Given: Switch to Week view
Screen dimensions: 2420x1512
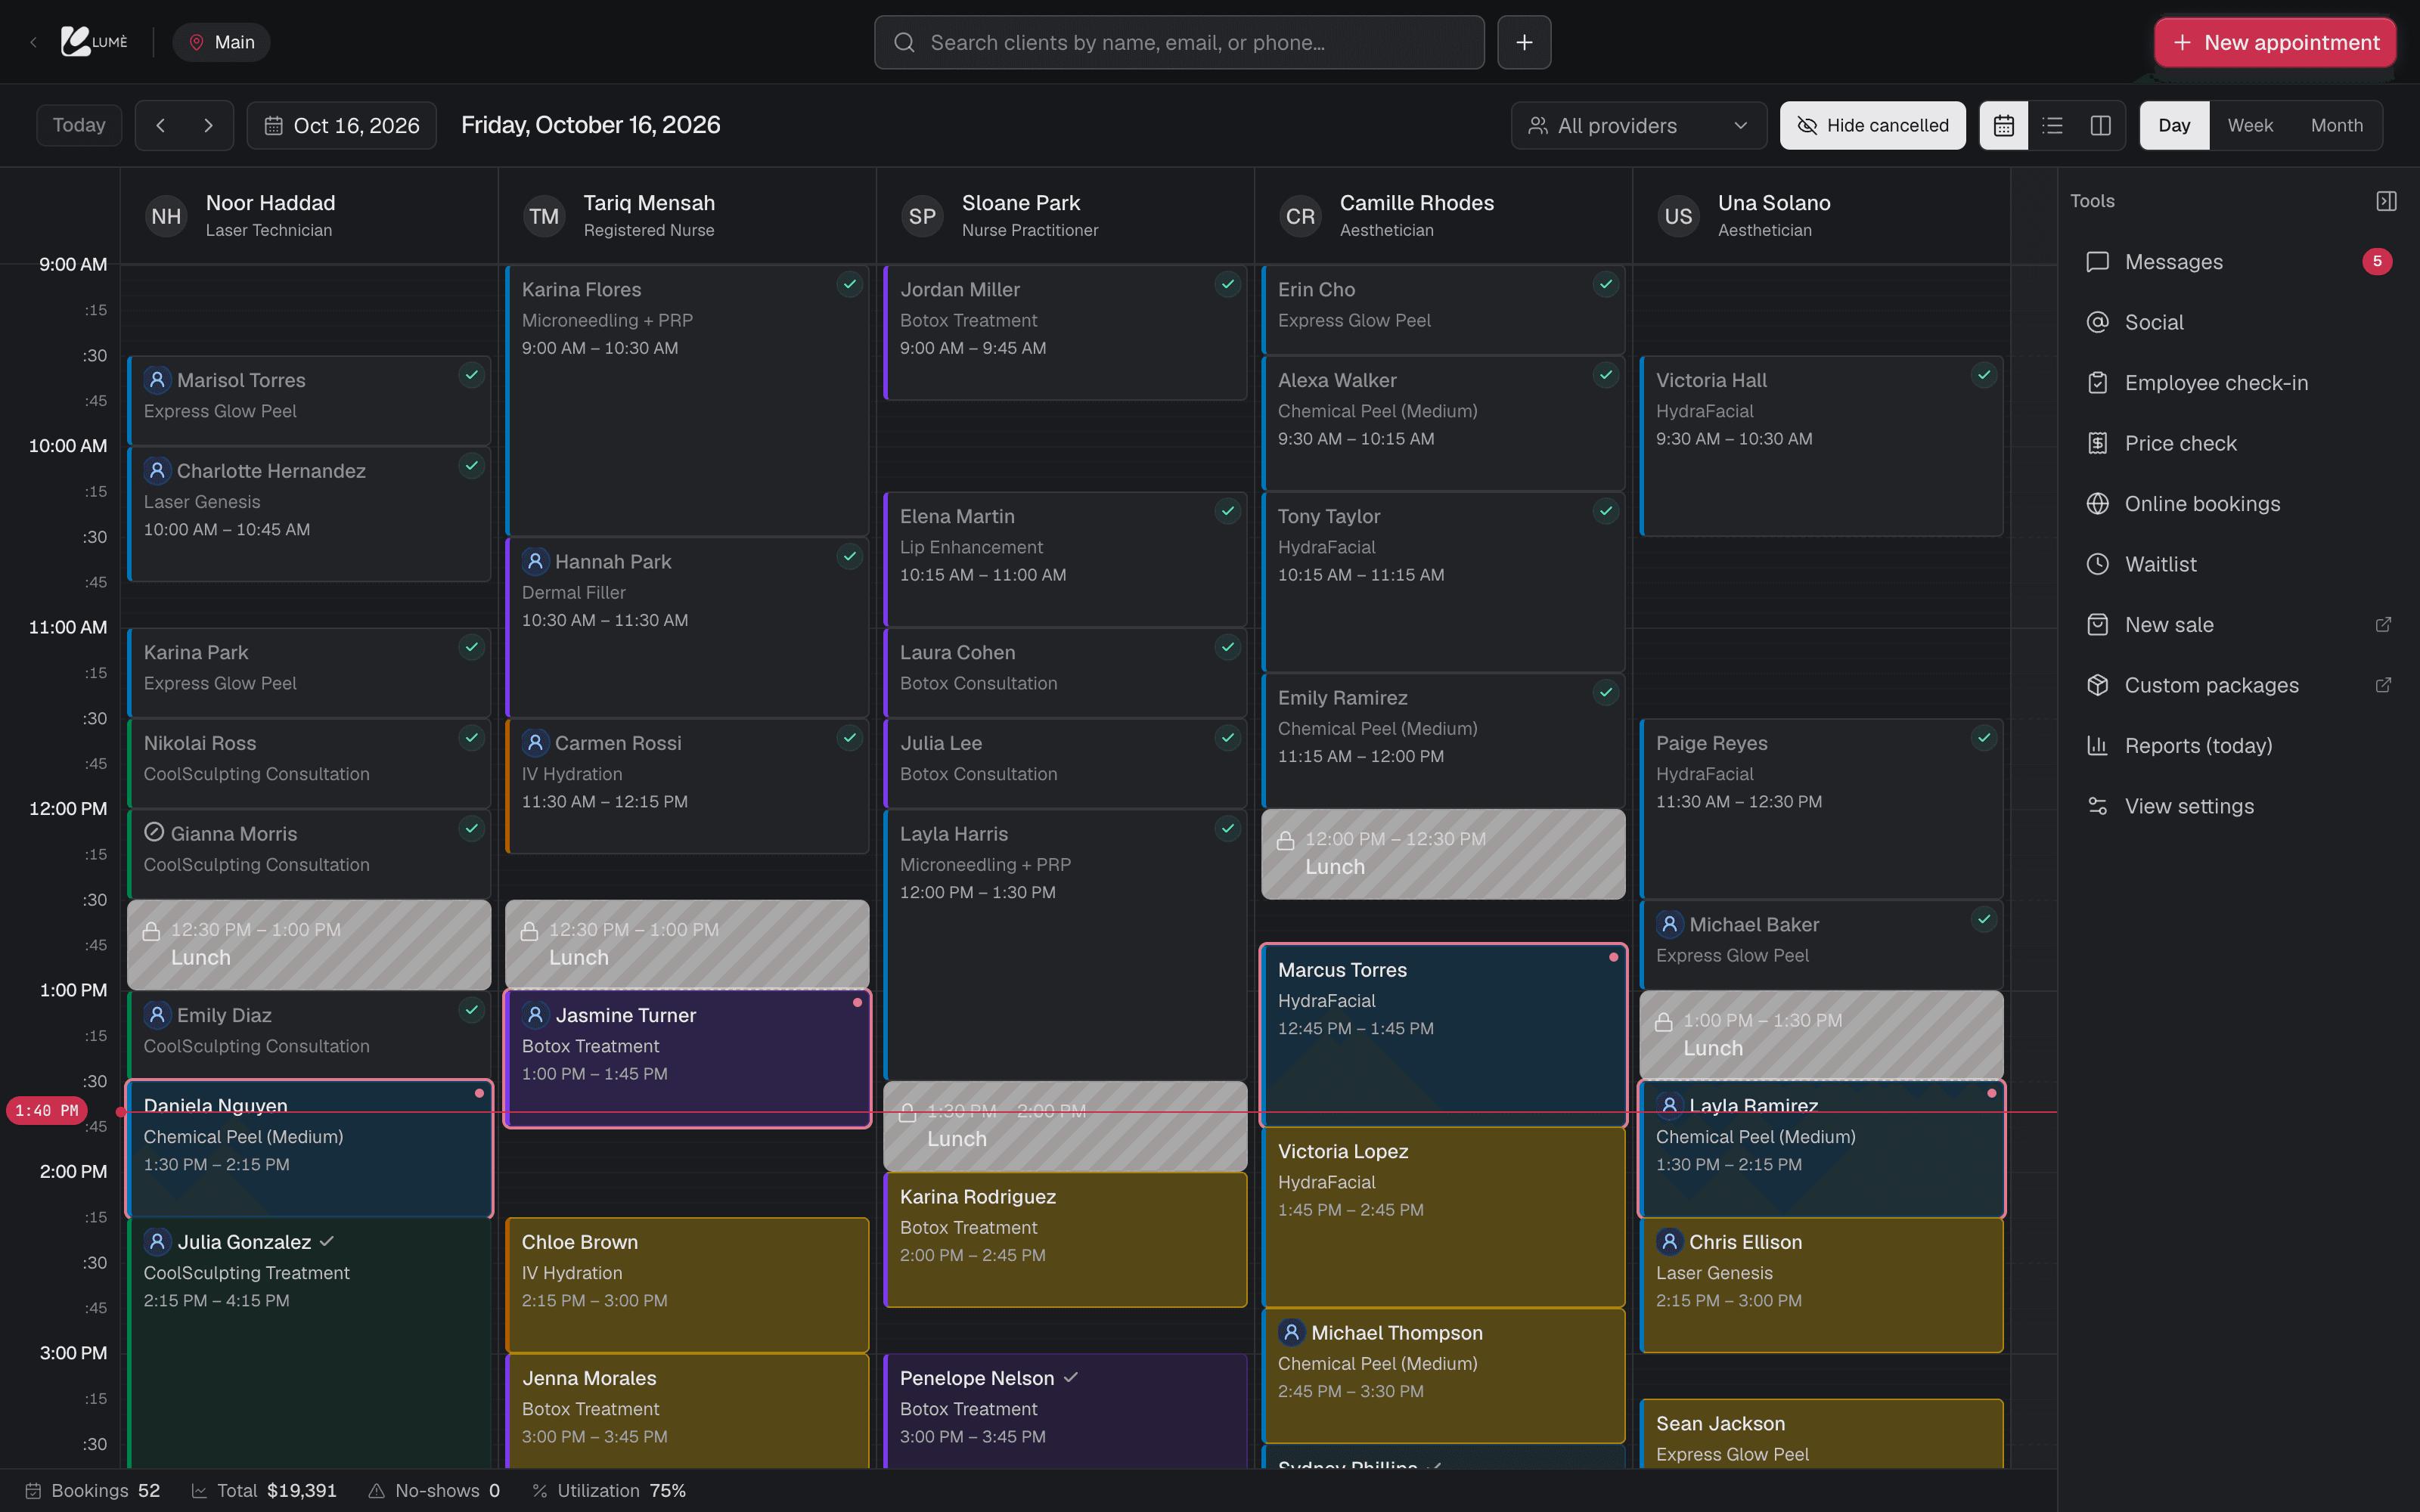Looking at the screenshot, I should point(2250,125).
